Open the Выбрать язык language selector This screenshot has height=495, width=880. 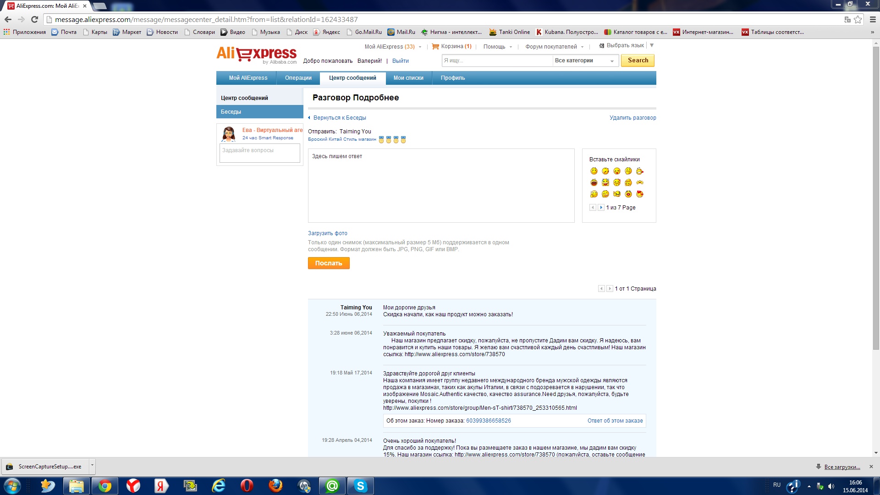click(626, 45)
